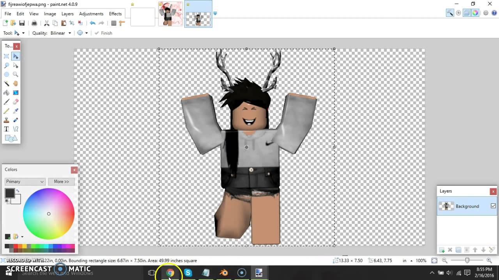
Task: Pick a color from the color wheel
Action: tap(49, 213)
